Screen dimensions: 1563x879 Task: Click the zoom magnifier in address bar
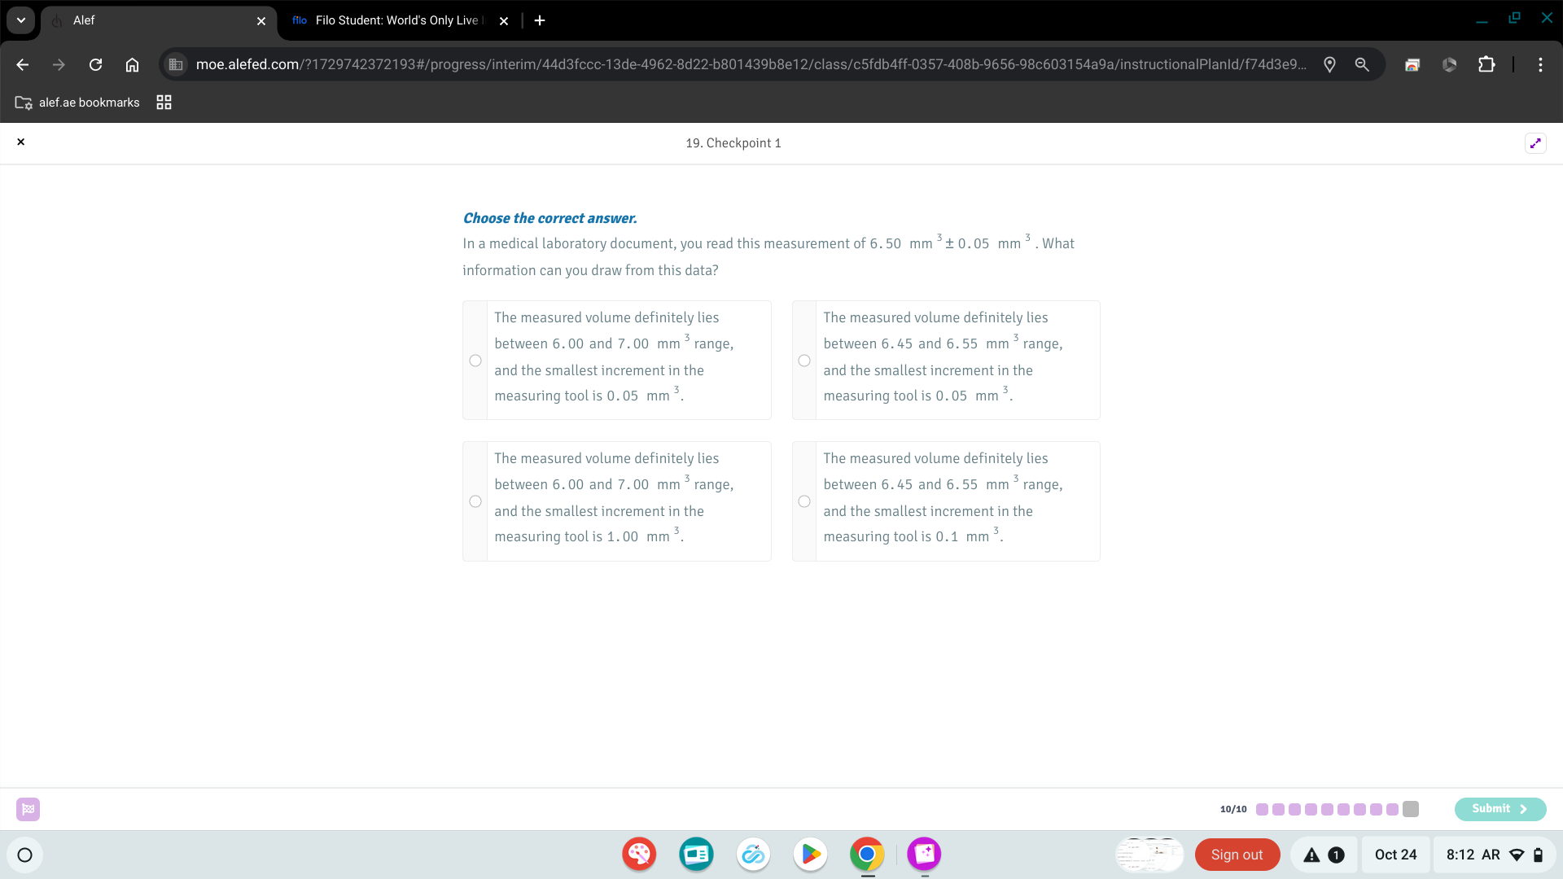tap(1362, 64)
